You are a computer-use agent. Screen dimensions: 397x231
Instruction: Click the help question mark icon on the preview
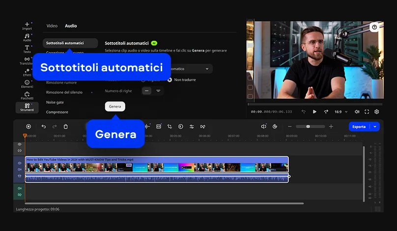(x=374, y=28)
